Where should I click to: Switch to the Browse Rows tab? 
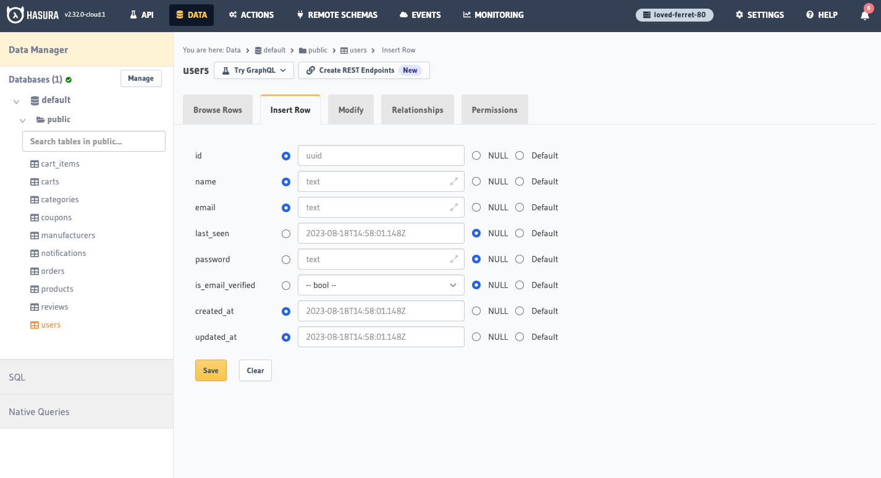click(217, 110)
